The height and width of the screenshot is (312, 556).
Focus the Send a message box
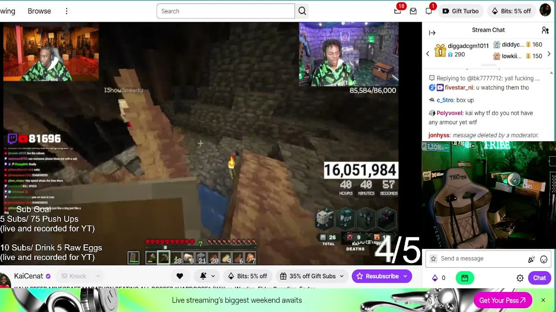[x=478, y=259]
